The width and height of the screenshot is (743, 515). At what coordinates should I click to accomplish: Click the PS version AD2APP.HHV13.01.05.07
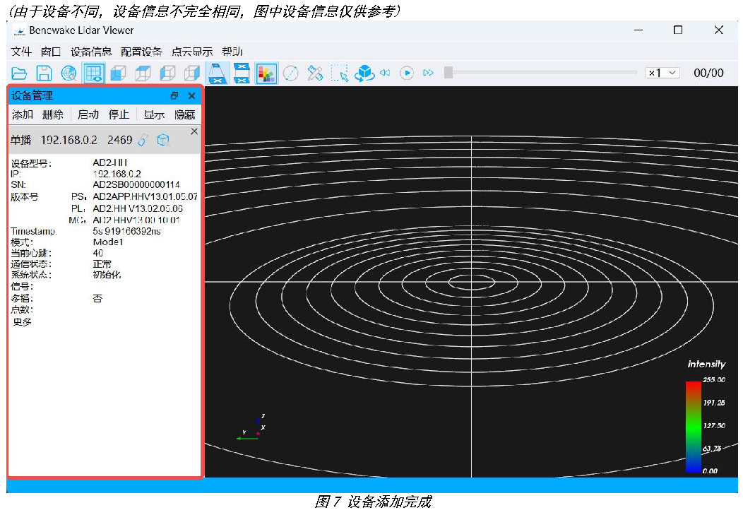[145, 196]
